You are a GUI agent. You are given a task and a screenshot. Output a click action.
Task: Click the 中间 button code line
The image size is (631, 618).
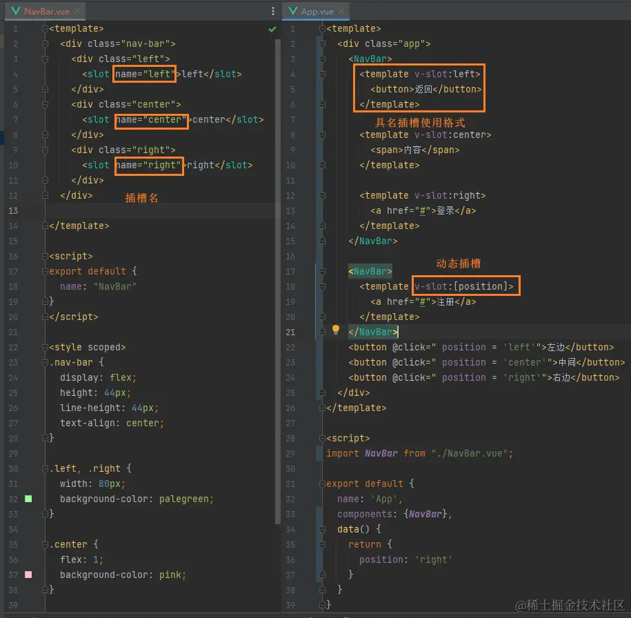point(487,362)
